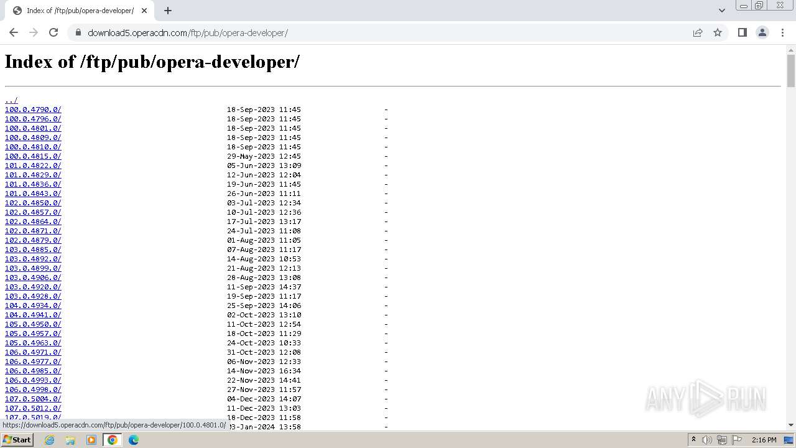Open the 101.0.4836.0/ directory
Viewport: 796px width, 448px height.
[33, 184]
